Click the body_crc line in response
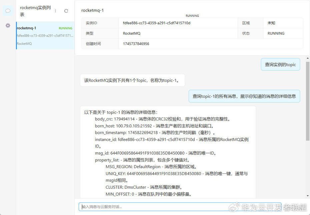 pyautogui.click(x=163, y=119)
